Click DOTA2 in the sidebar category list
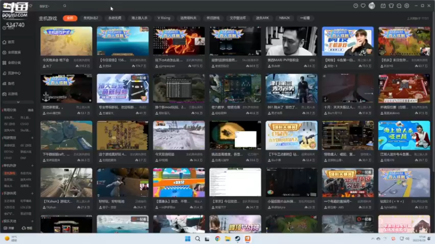Screen dimensions: 435x244 coord(9,152)
